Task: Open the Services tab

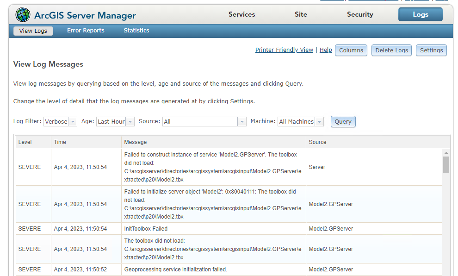Action: (241, 14)
